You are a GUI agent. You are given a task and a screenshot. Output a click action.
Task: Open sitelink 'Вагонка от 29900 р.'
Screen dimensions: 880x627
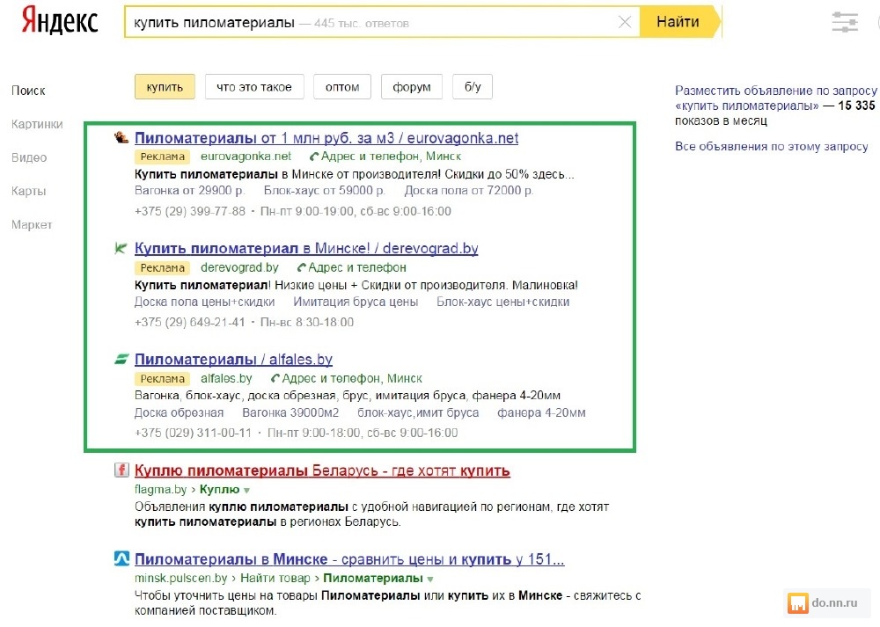[x=190, y=191]
